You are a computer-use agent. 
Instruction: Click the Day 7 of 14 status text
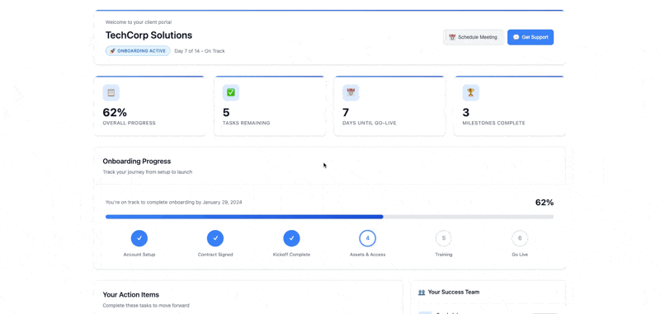200,51
